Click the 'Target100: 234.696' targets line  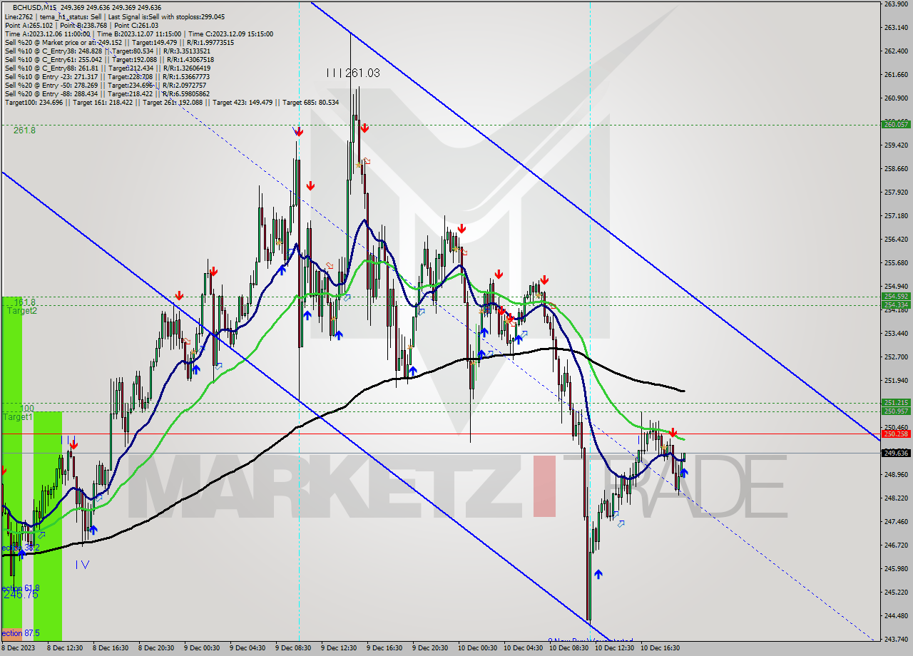click(171, 102)
